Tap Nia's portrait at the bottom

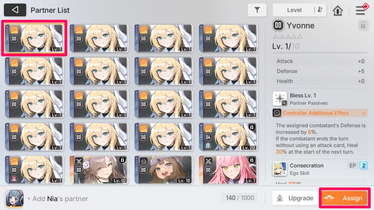15,198
